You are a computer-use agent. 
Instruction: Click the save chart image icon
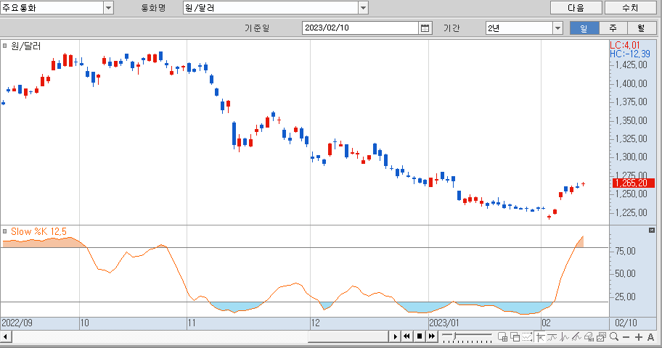(x=601, y=336)
